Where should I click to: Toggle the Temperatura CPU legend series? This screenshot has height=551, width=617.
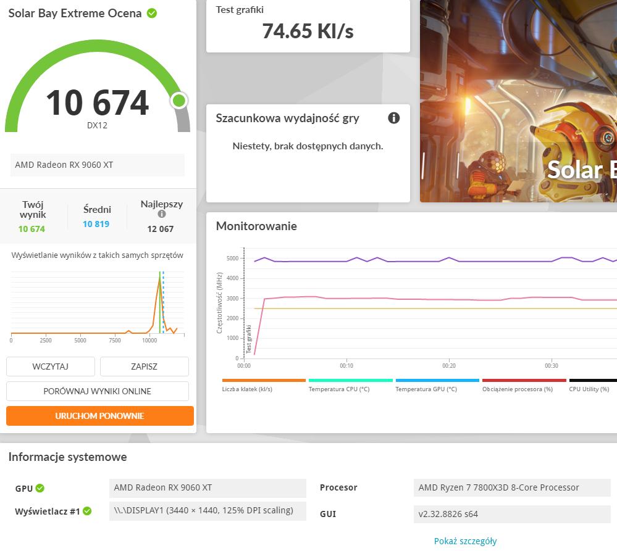[x=350, y=384]
